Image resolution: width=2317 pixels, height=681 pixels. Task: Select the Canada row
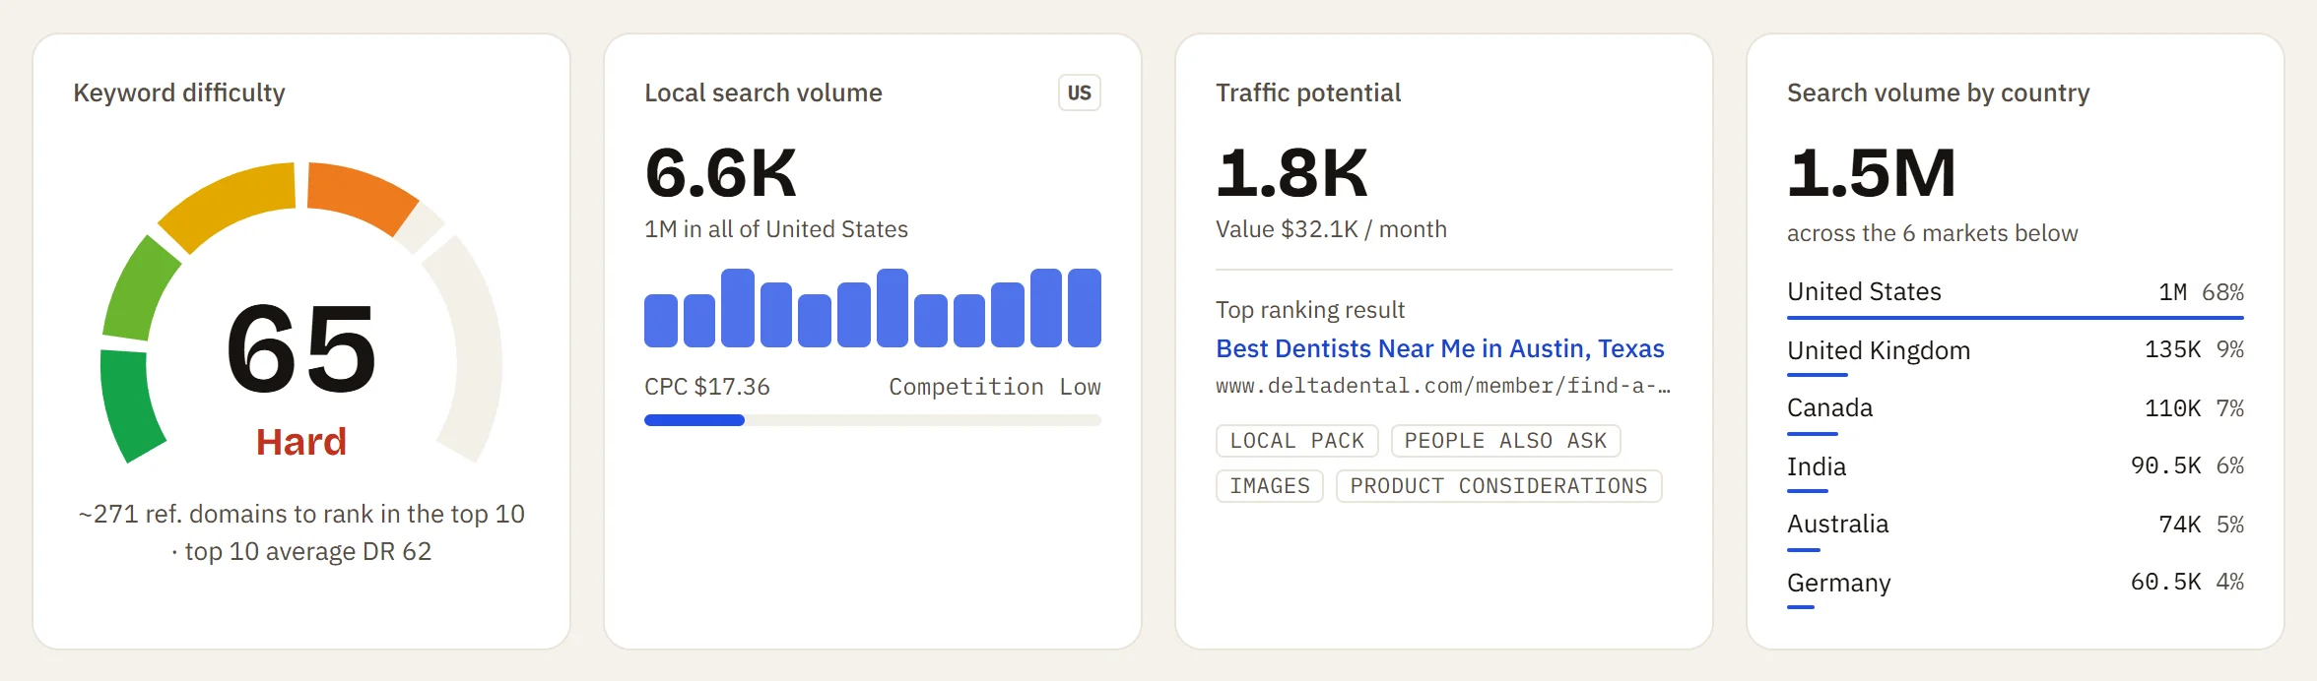point(2016,413)
